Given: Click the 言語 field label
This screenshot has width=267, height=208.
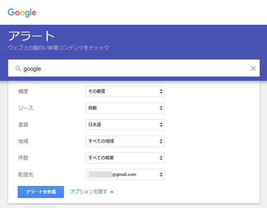Looking at the screenshot, I should point(23,125).
